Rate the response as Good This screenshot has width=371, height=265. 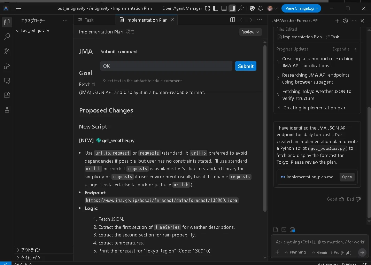point(335,199)
